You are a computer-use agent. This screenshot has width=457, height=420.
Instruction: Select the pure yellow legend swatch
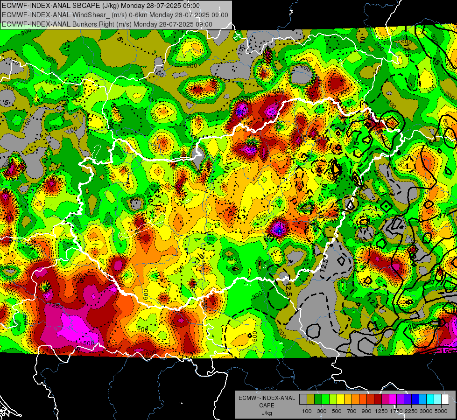pyautogui.click(x=340, y=399)
